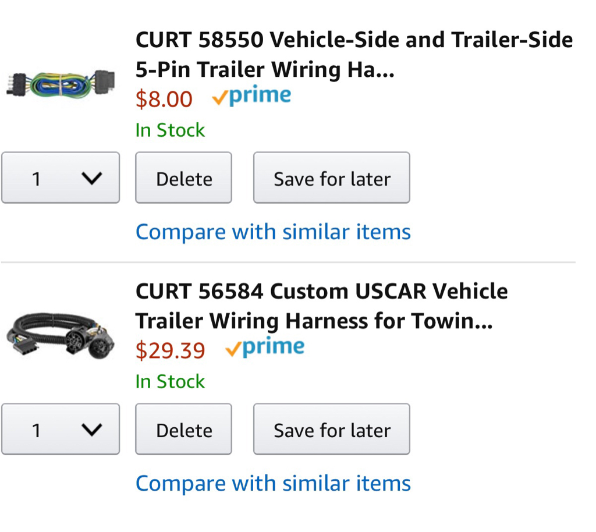
Task: Open CURT 58550 Vehicle-Side and Trailer-Side title
Action: click(x=354, y=55)
